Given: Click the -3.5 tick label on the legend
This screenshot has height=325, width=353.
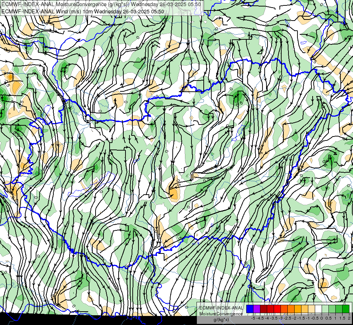Looking at the screenshot, I should coord(274,318).
